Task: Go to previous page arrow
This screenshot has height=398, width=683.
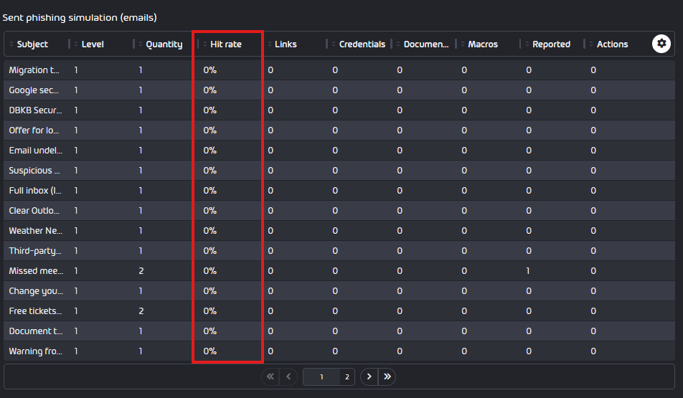Action: coord(288,376)
